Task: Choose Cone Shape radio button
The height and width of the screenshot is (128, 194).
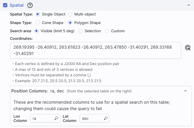Action: point(38,22)
